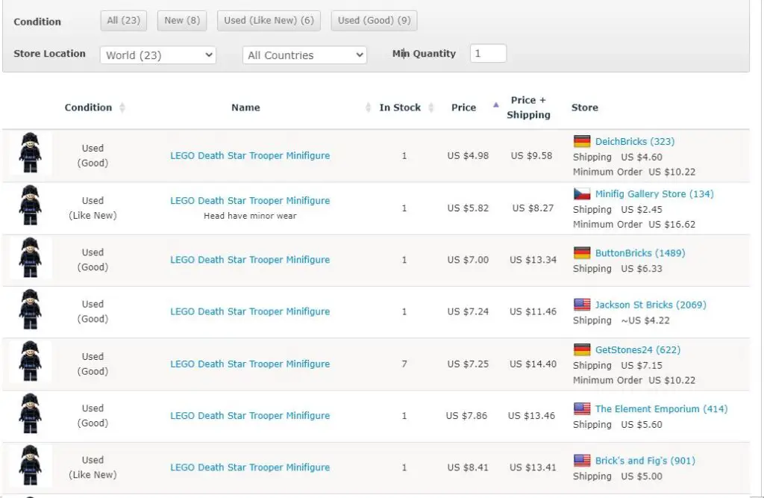Open Death Star Trooper link priced US $8.41
This screenshot has width=764, height=498.
click(x=250, y=467)
